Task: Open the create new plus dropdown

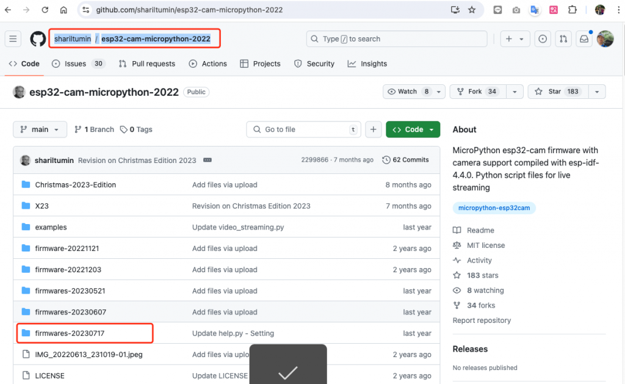Action: coord(515,38)
